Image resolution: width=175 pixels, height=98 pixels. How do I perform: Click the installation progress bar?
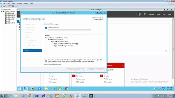click(x=69, y=30)
